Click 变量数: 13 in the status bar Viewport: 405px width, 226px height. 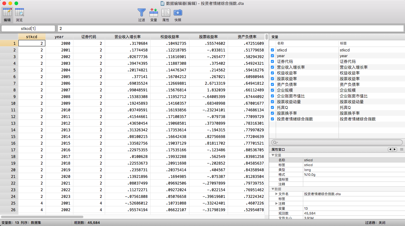(x=10, y=223)
